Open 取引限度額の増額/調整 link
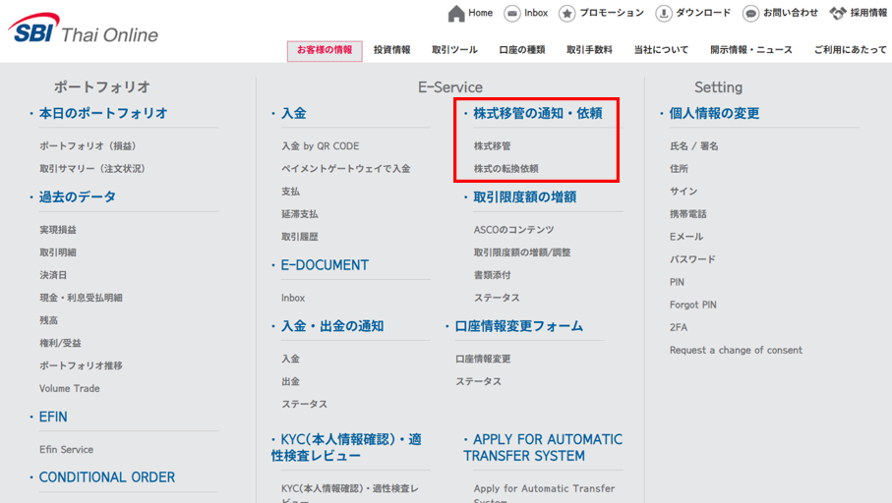 (x=522, y=252)
